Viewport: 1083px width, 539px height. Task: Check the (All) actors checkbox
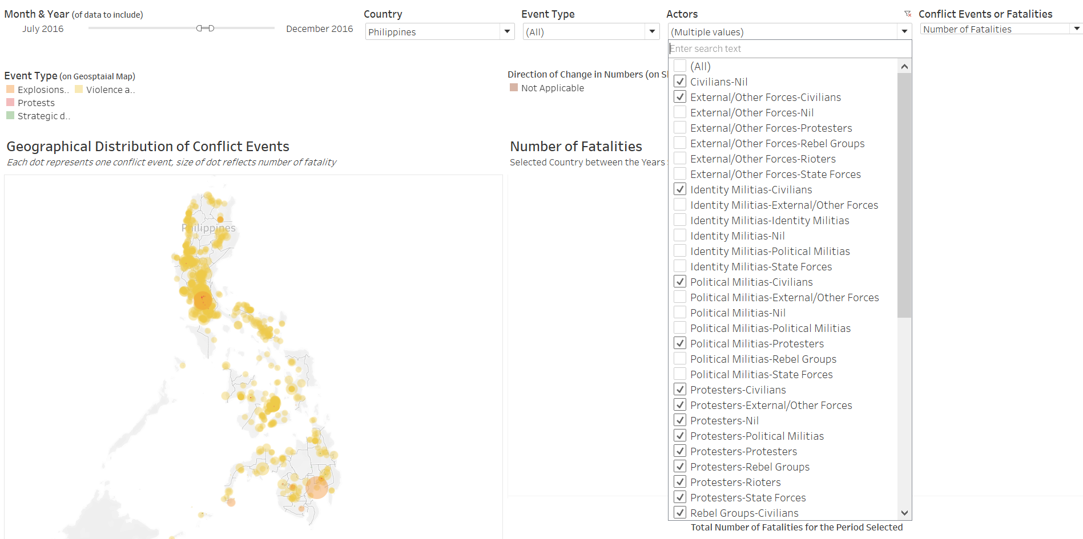680,66
